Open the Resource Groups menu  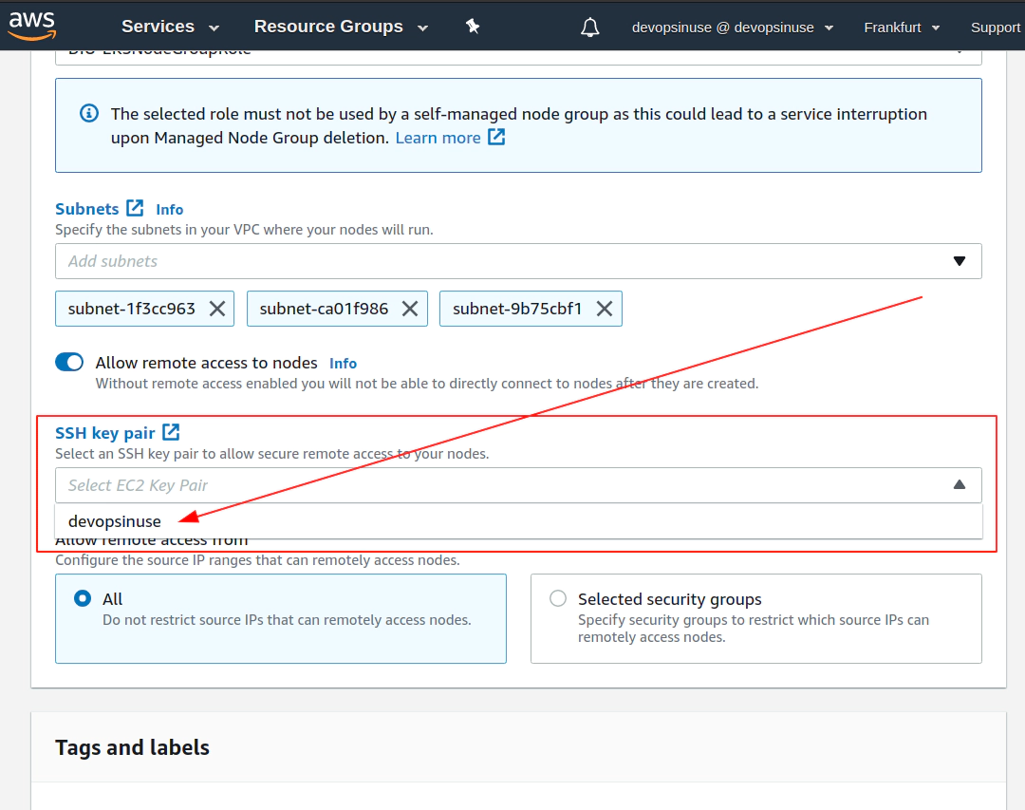click(x=341, y=27)
